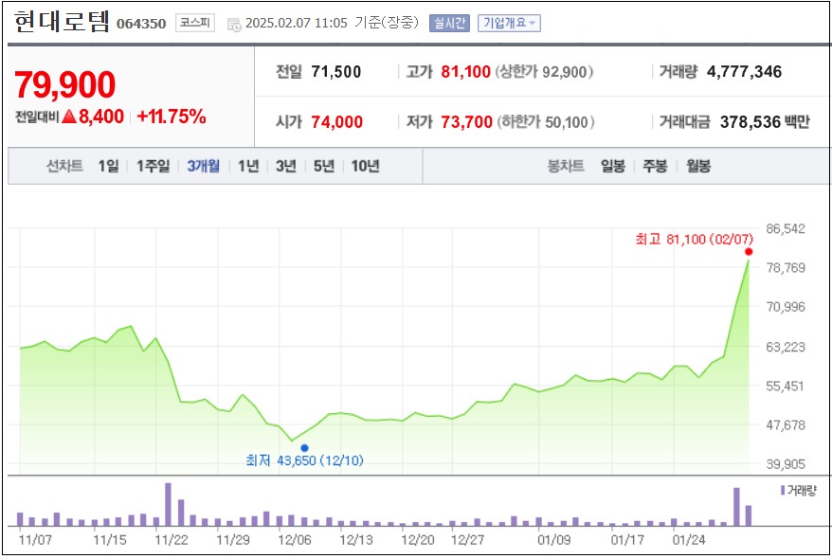The width and height of the screenshot is (832, 559).
Task: Click the 선차트 label
Action: 64,166
